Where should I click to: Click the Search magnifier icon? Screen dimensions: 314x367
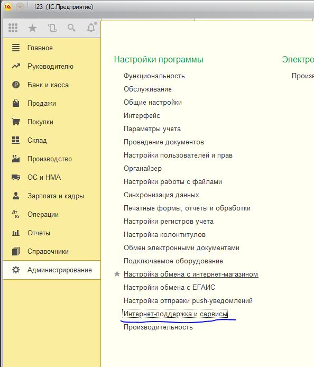pos(71,28)
